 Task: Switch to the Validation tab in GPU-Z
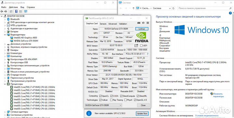[123, 24]
